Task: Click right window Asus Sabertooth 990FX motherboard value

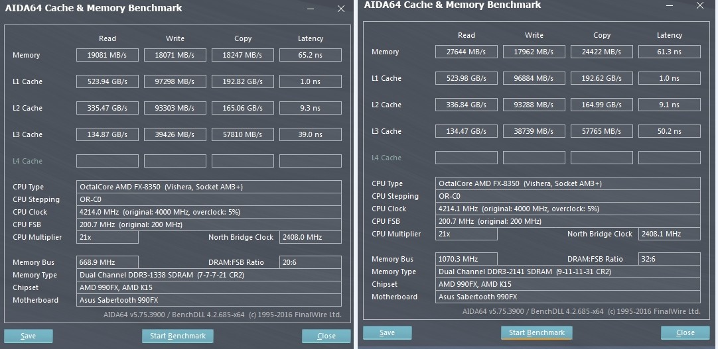Action: (x=568, y=297)
